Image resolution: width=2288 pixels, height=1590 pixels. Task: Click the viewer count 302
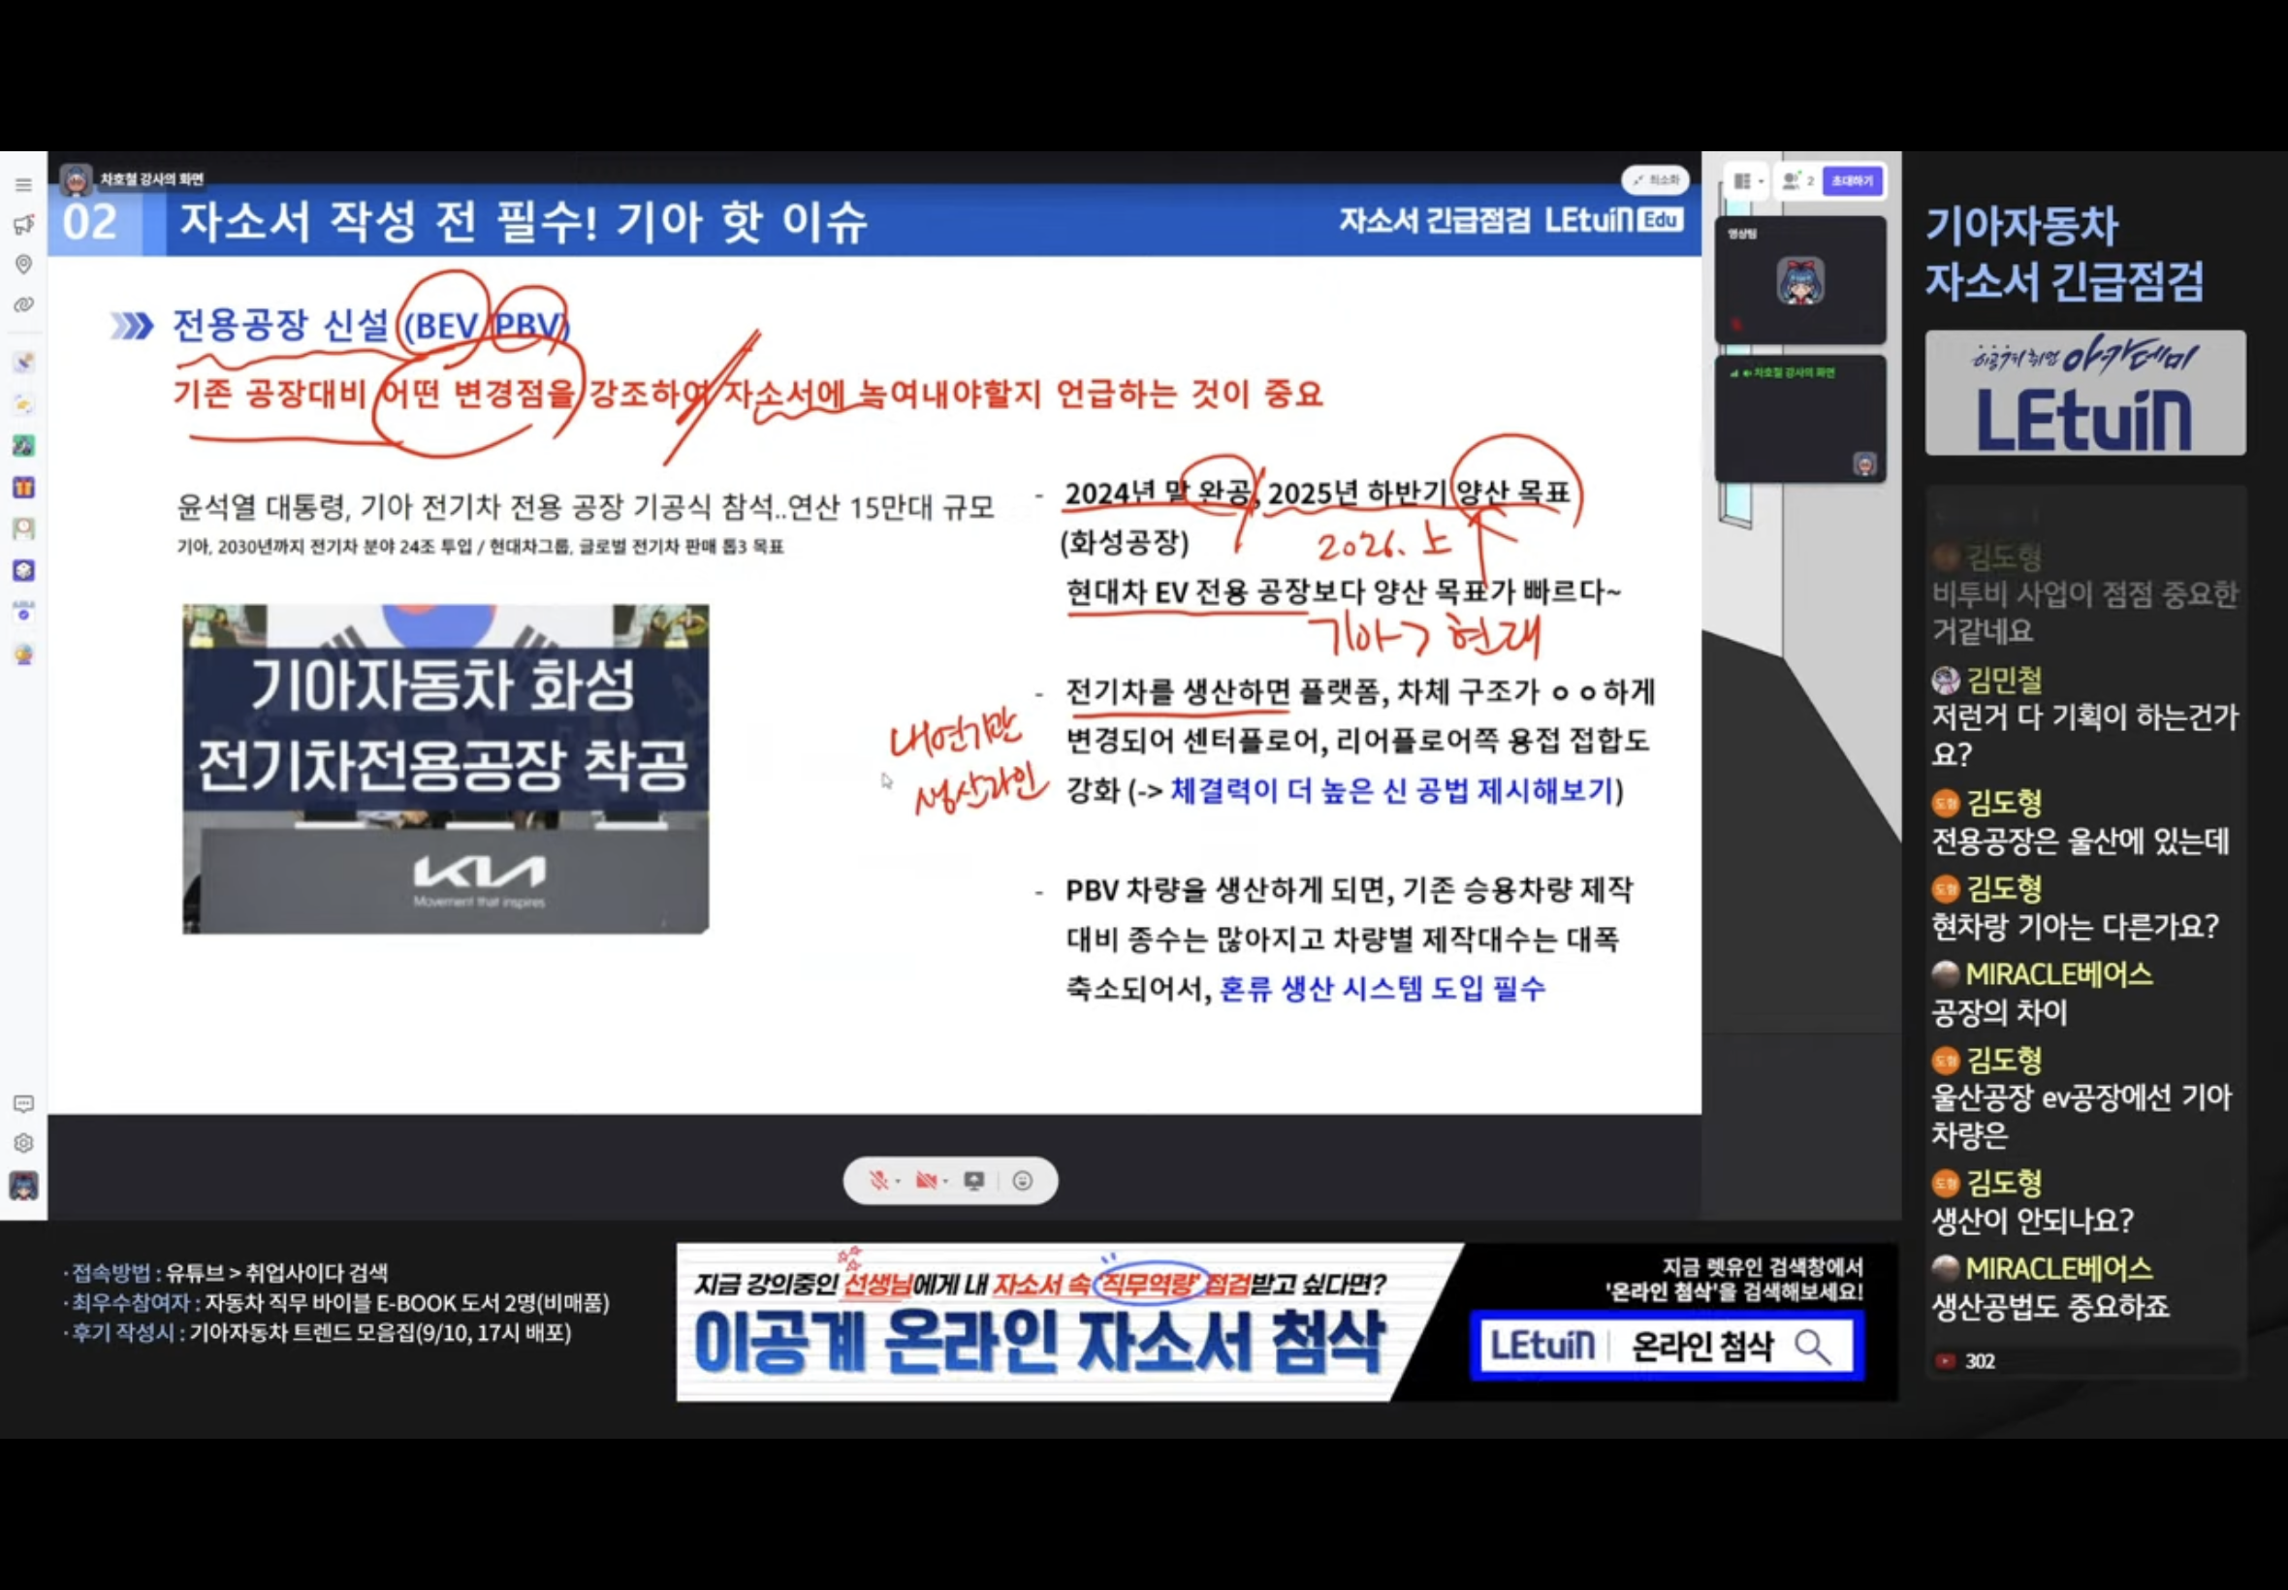(1979, 1361)
